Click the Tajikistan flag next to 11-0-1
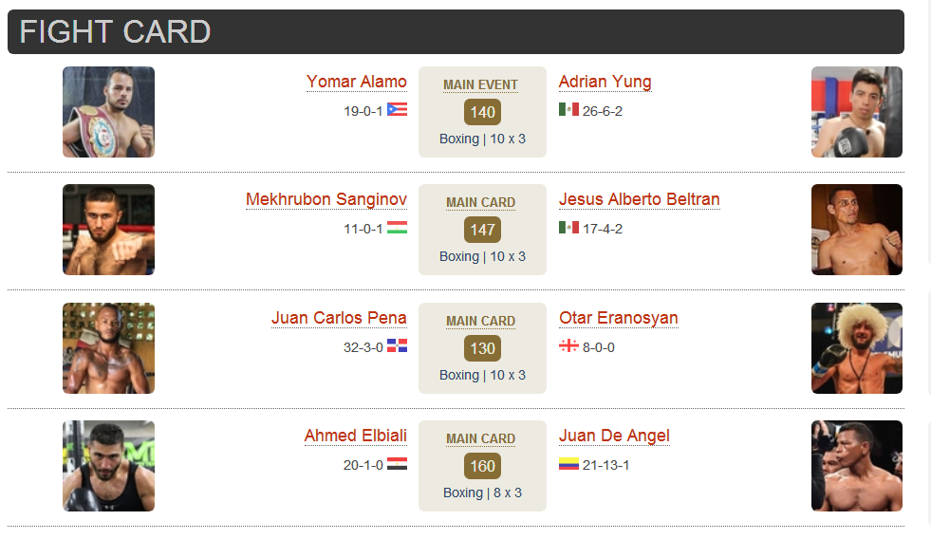 [398, 227]
